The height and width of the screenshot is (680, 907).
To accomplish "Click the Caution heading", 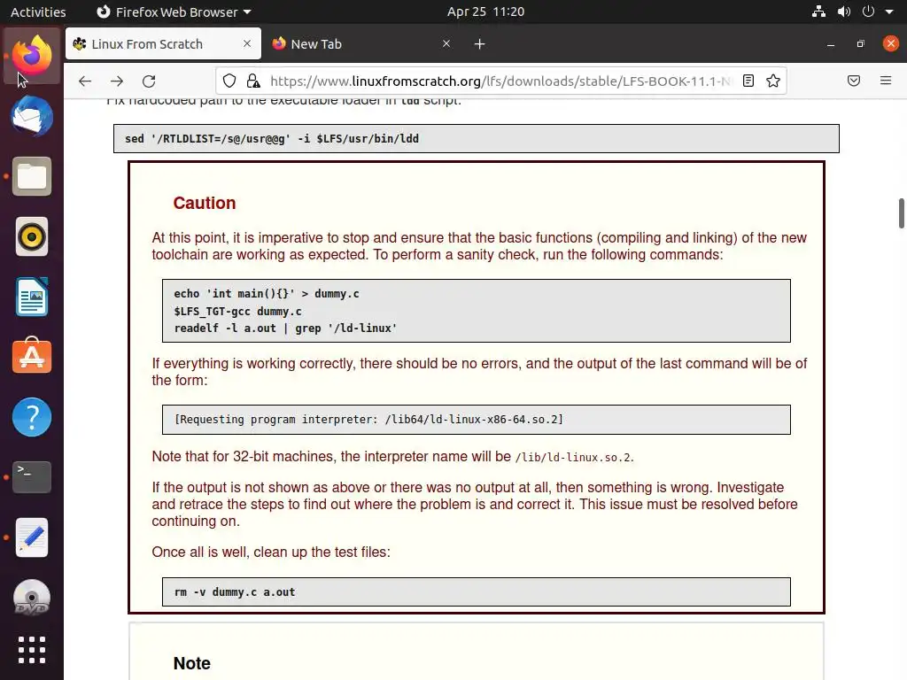I will 205,203.
